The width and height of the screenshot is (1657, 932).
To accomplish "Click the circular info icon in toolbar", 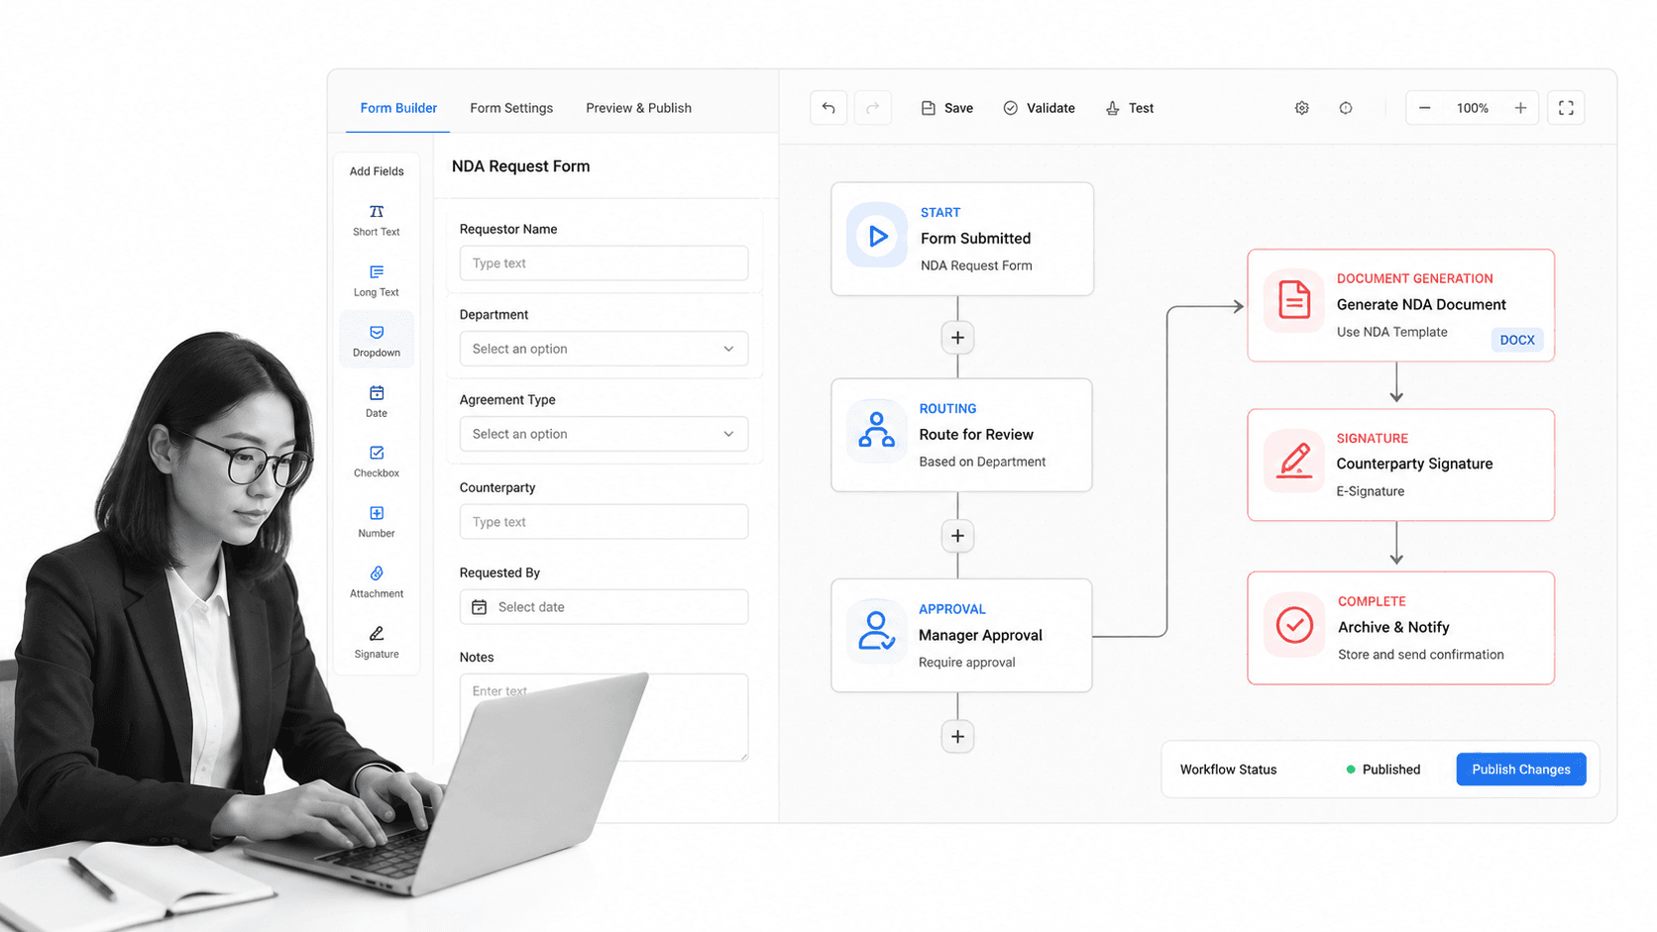I will click(1346, 108).
